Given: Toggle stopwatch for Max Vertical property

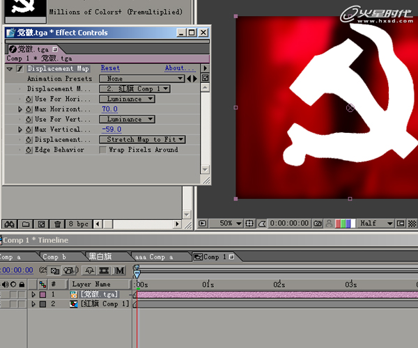Looking at the screenshot, I should click(29, 129).
